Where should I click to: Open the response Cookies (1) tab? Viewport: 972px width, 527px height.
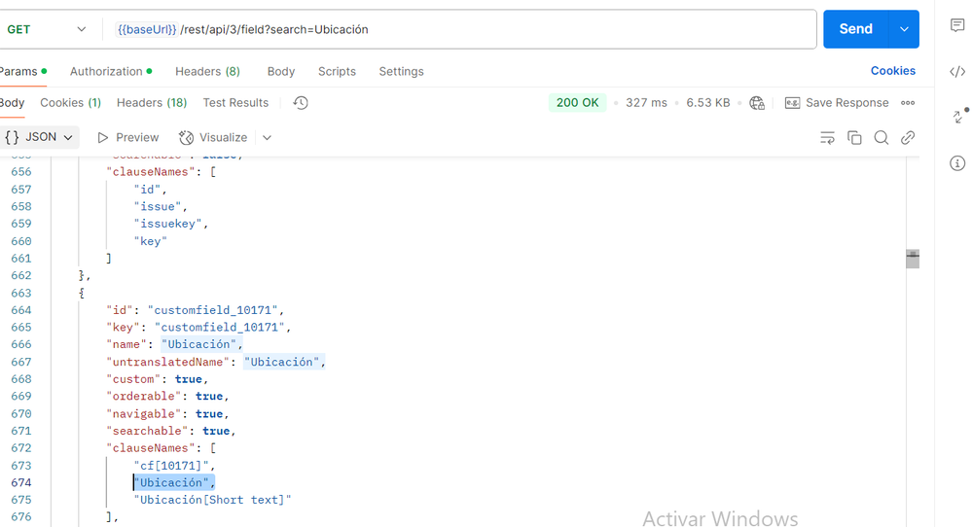tap(70, 103)
